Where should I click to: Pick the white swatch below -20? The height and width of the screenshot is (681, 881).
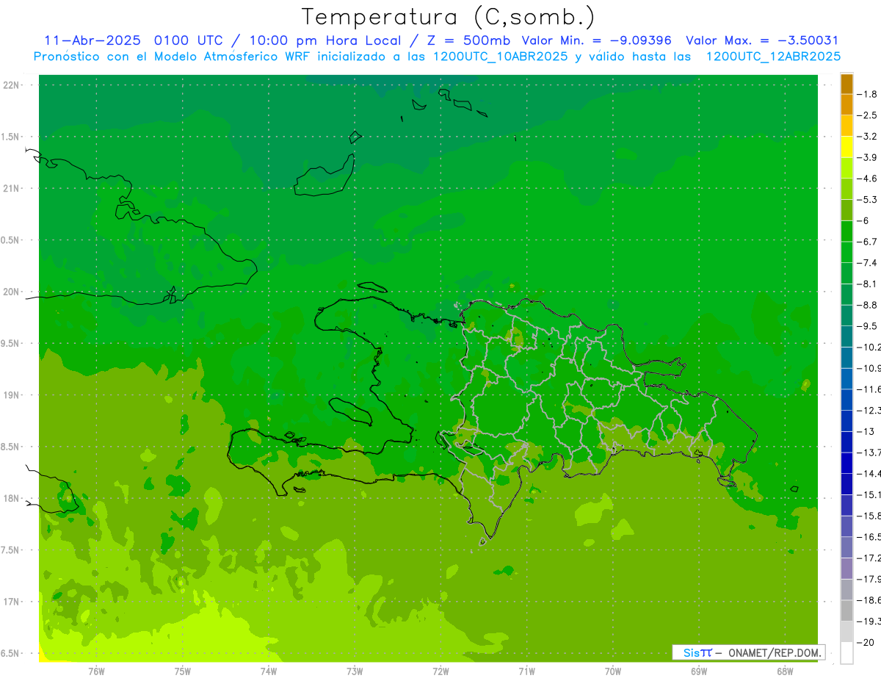point(846,652)
